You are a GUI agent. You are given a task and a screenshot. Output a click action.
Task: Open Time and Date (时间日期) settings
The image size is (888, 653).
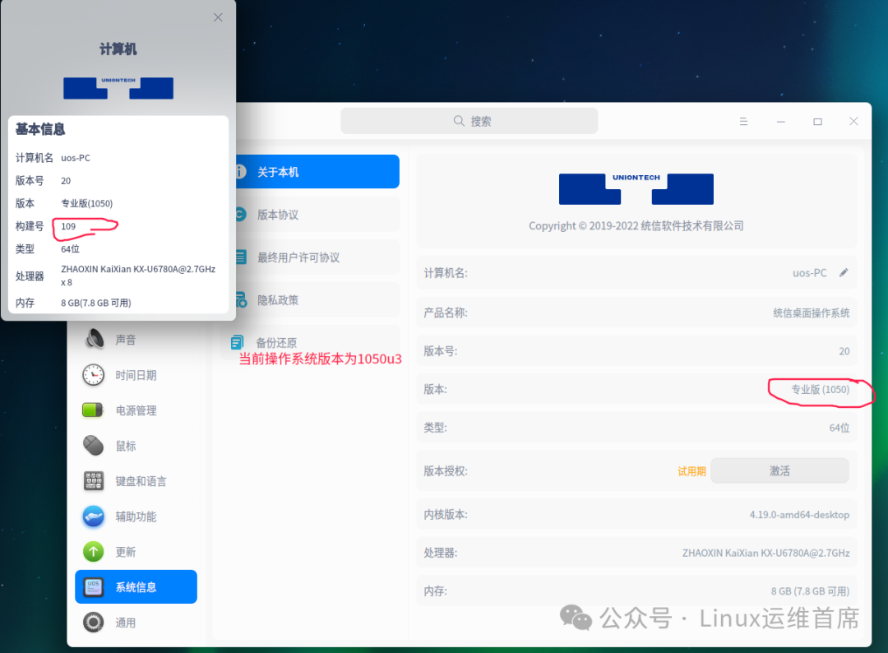(x=136, y=375)
